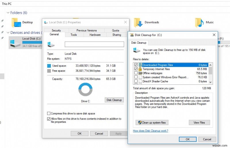
Task: Select Temporary Internet Files 65.5 MB size
Action: pyautogui.click(x=202, y=69)
